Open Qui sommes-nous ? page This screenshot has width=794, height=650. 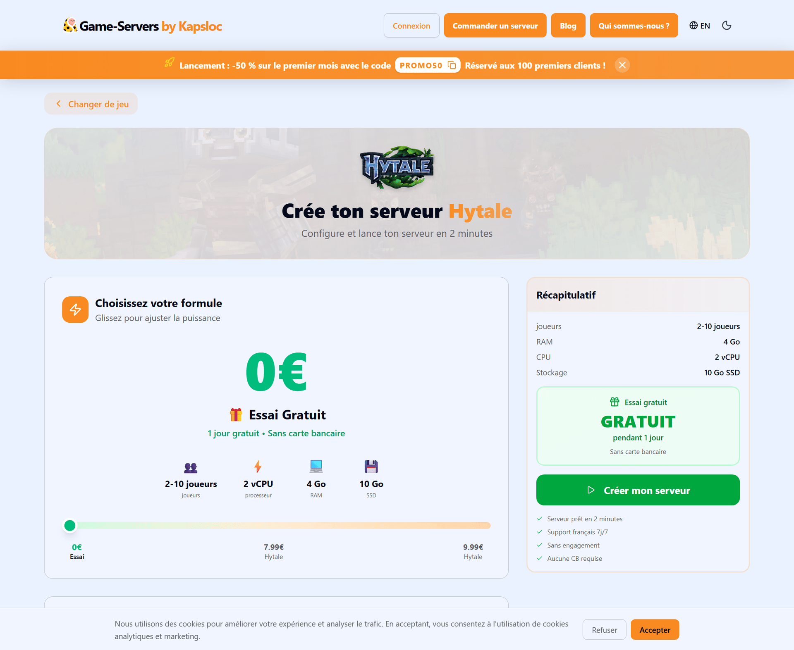coord(634,26)
